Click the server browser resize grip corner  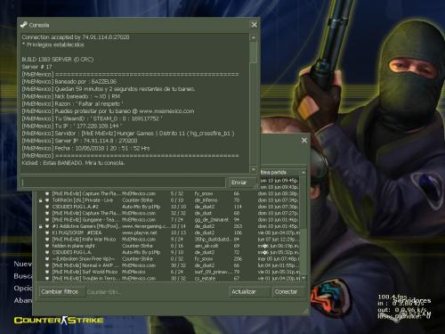[x=305, y=311]
